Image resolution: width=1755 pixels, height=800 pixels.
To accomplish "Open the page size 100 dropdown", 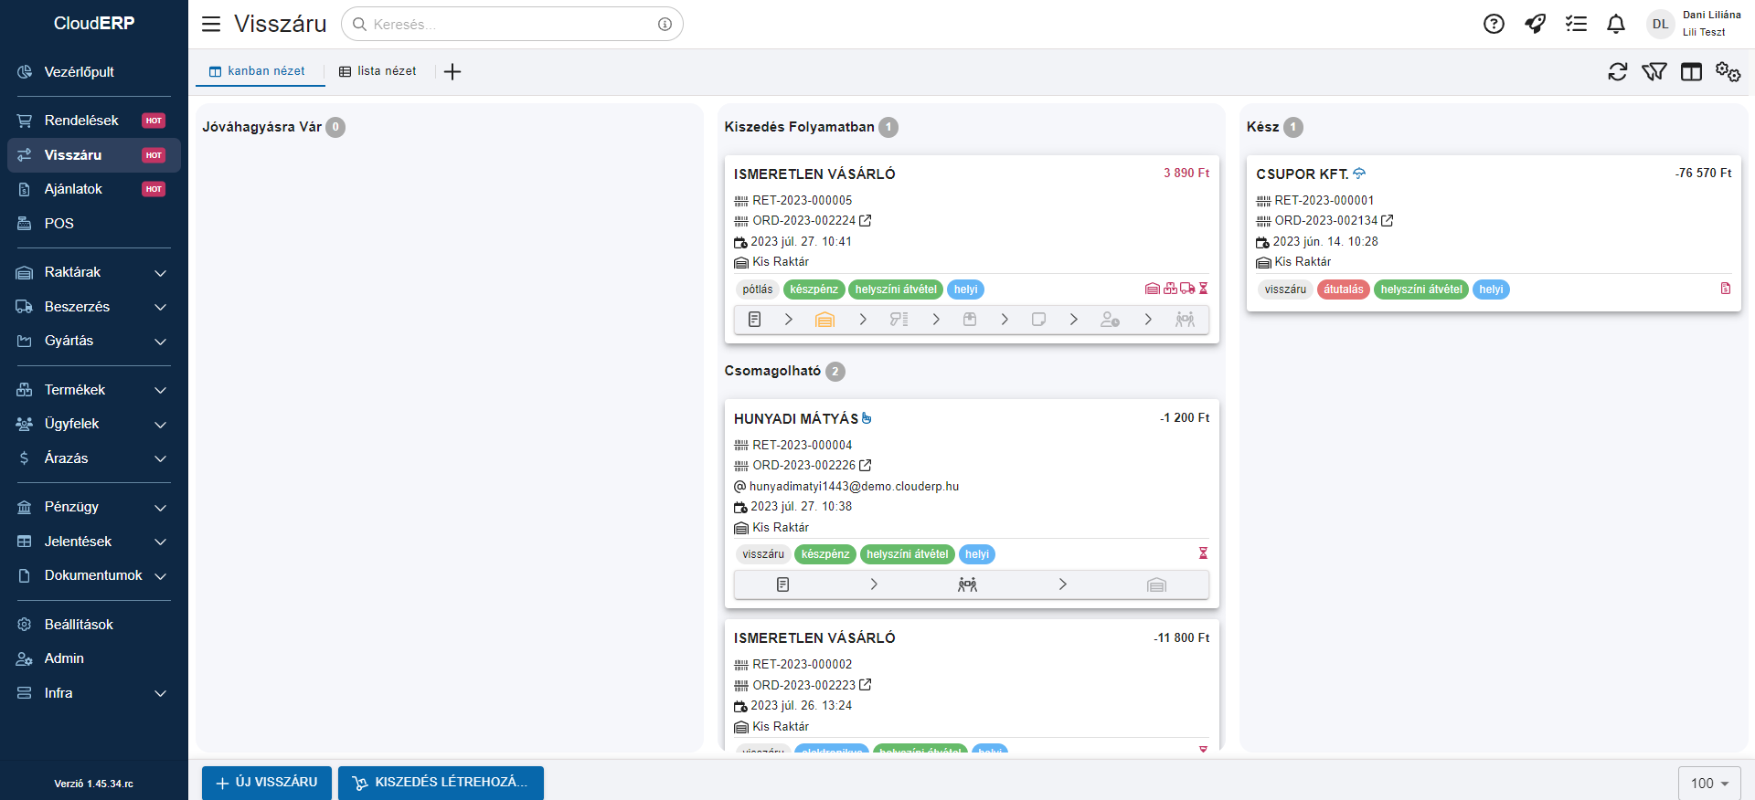I will tap(1709, 783).
